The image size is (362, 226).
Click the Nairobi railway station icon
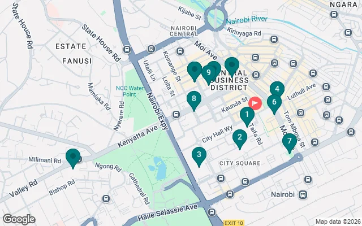(303, 194)
